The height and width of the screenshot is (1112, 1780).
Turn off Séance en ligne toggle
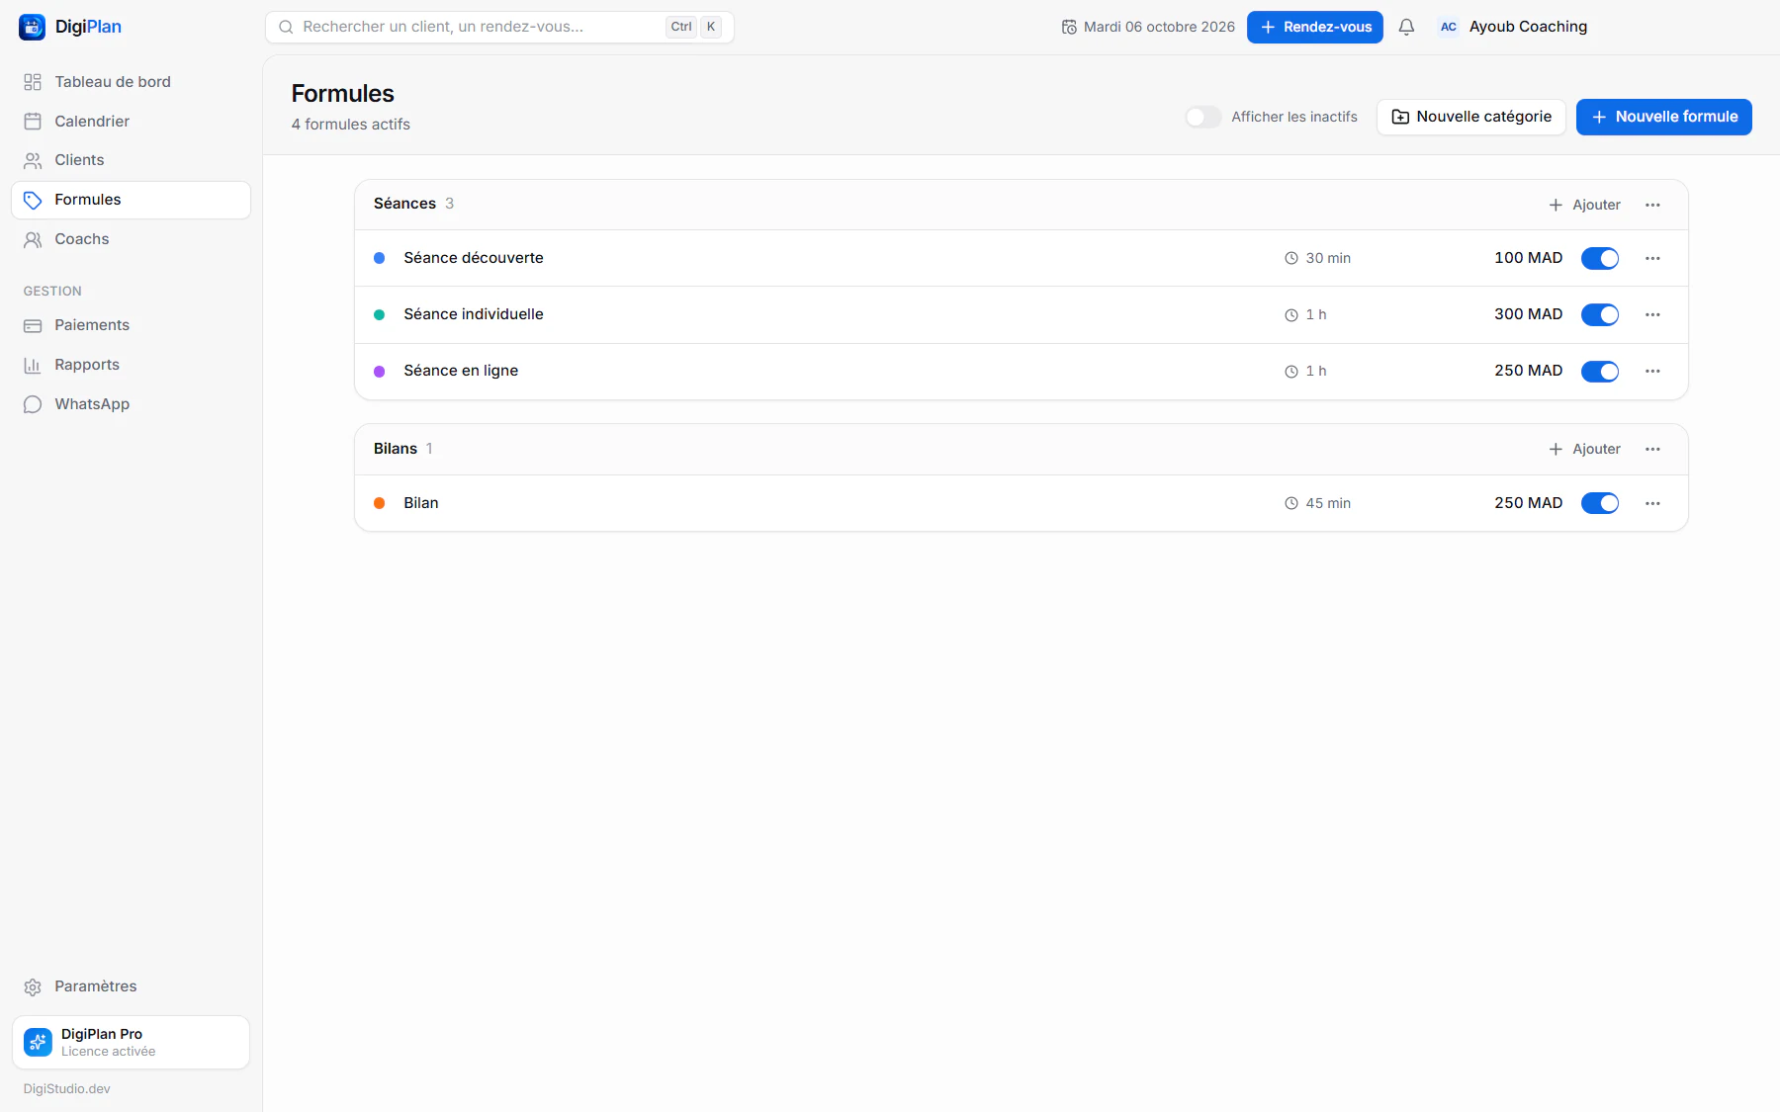pyautogui.click(x=1600, y=371)
